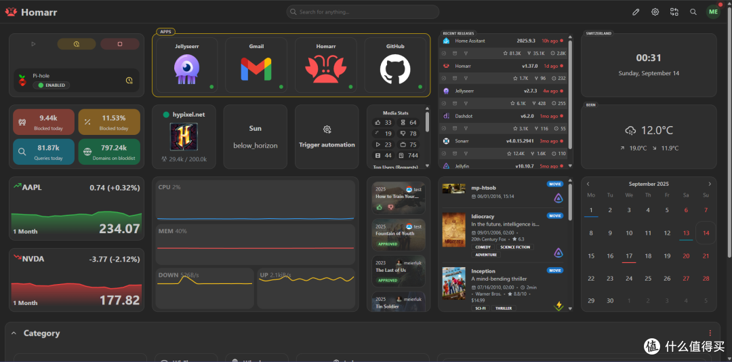Image resolution: width=732 pixels, height=362 pixels.
Task: Click the pencil edit board icon
Action: pos(636,12)
